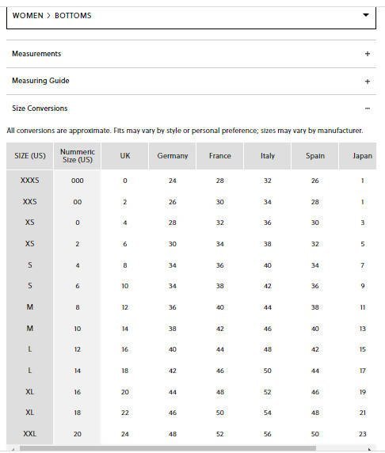The height and width of the screenshot is (453, 385).
Task: Click the Spain column header
Action: [314, 156]
